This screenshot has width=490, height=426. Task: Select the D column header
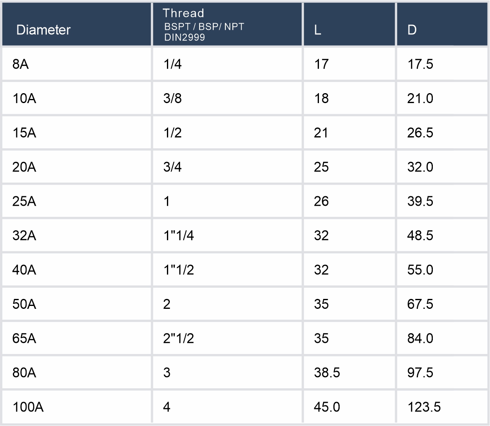pos(412,30)
